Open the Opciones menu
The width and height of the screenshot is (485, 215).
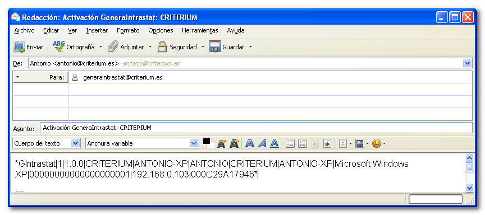coord(161,31)
